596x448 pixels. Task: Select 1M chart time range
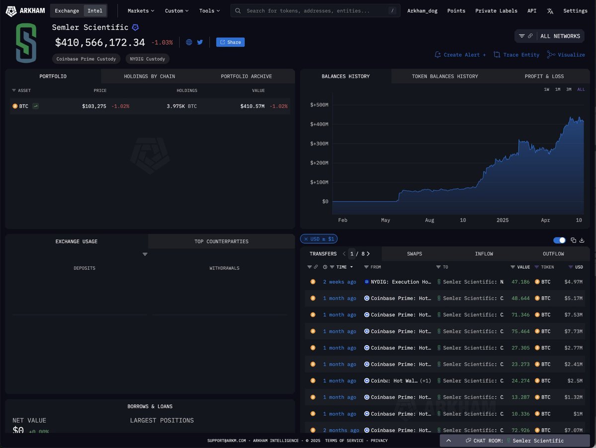558,89
